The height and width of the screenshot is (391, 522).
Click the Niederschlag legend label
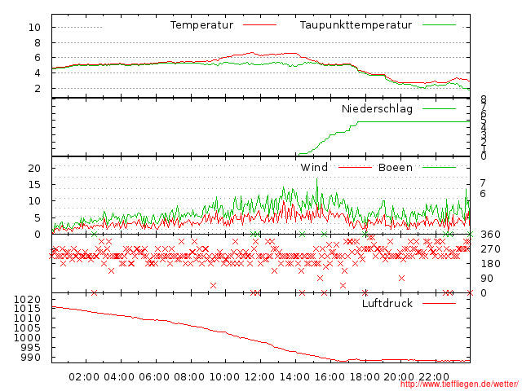click(x=377, y=108)
